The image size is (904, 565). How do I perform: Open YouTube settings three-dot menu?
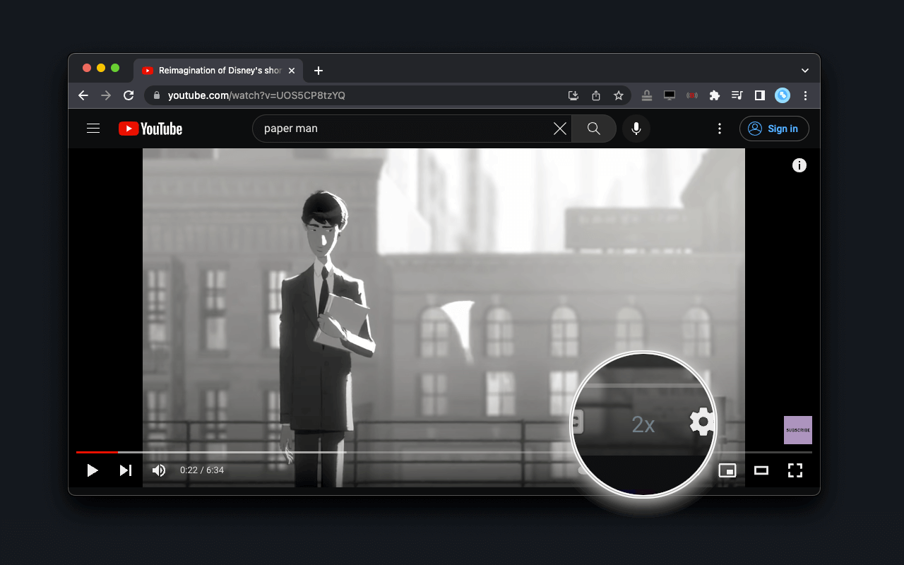tap(720, 129)
